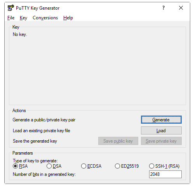Viewport: 193px width, 189px height.
Task: Click the Save public key button
Action: 118,141
